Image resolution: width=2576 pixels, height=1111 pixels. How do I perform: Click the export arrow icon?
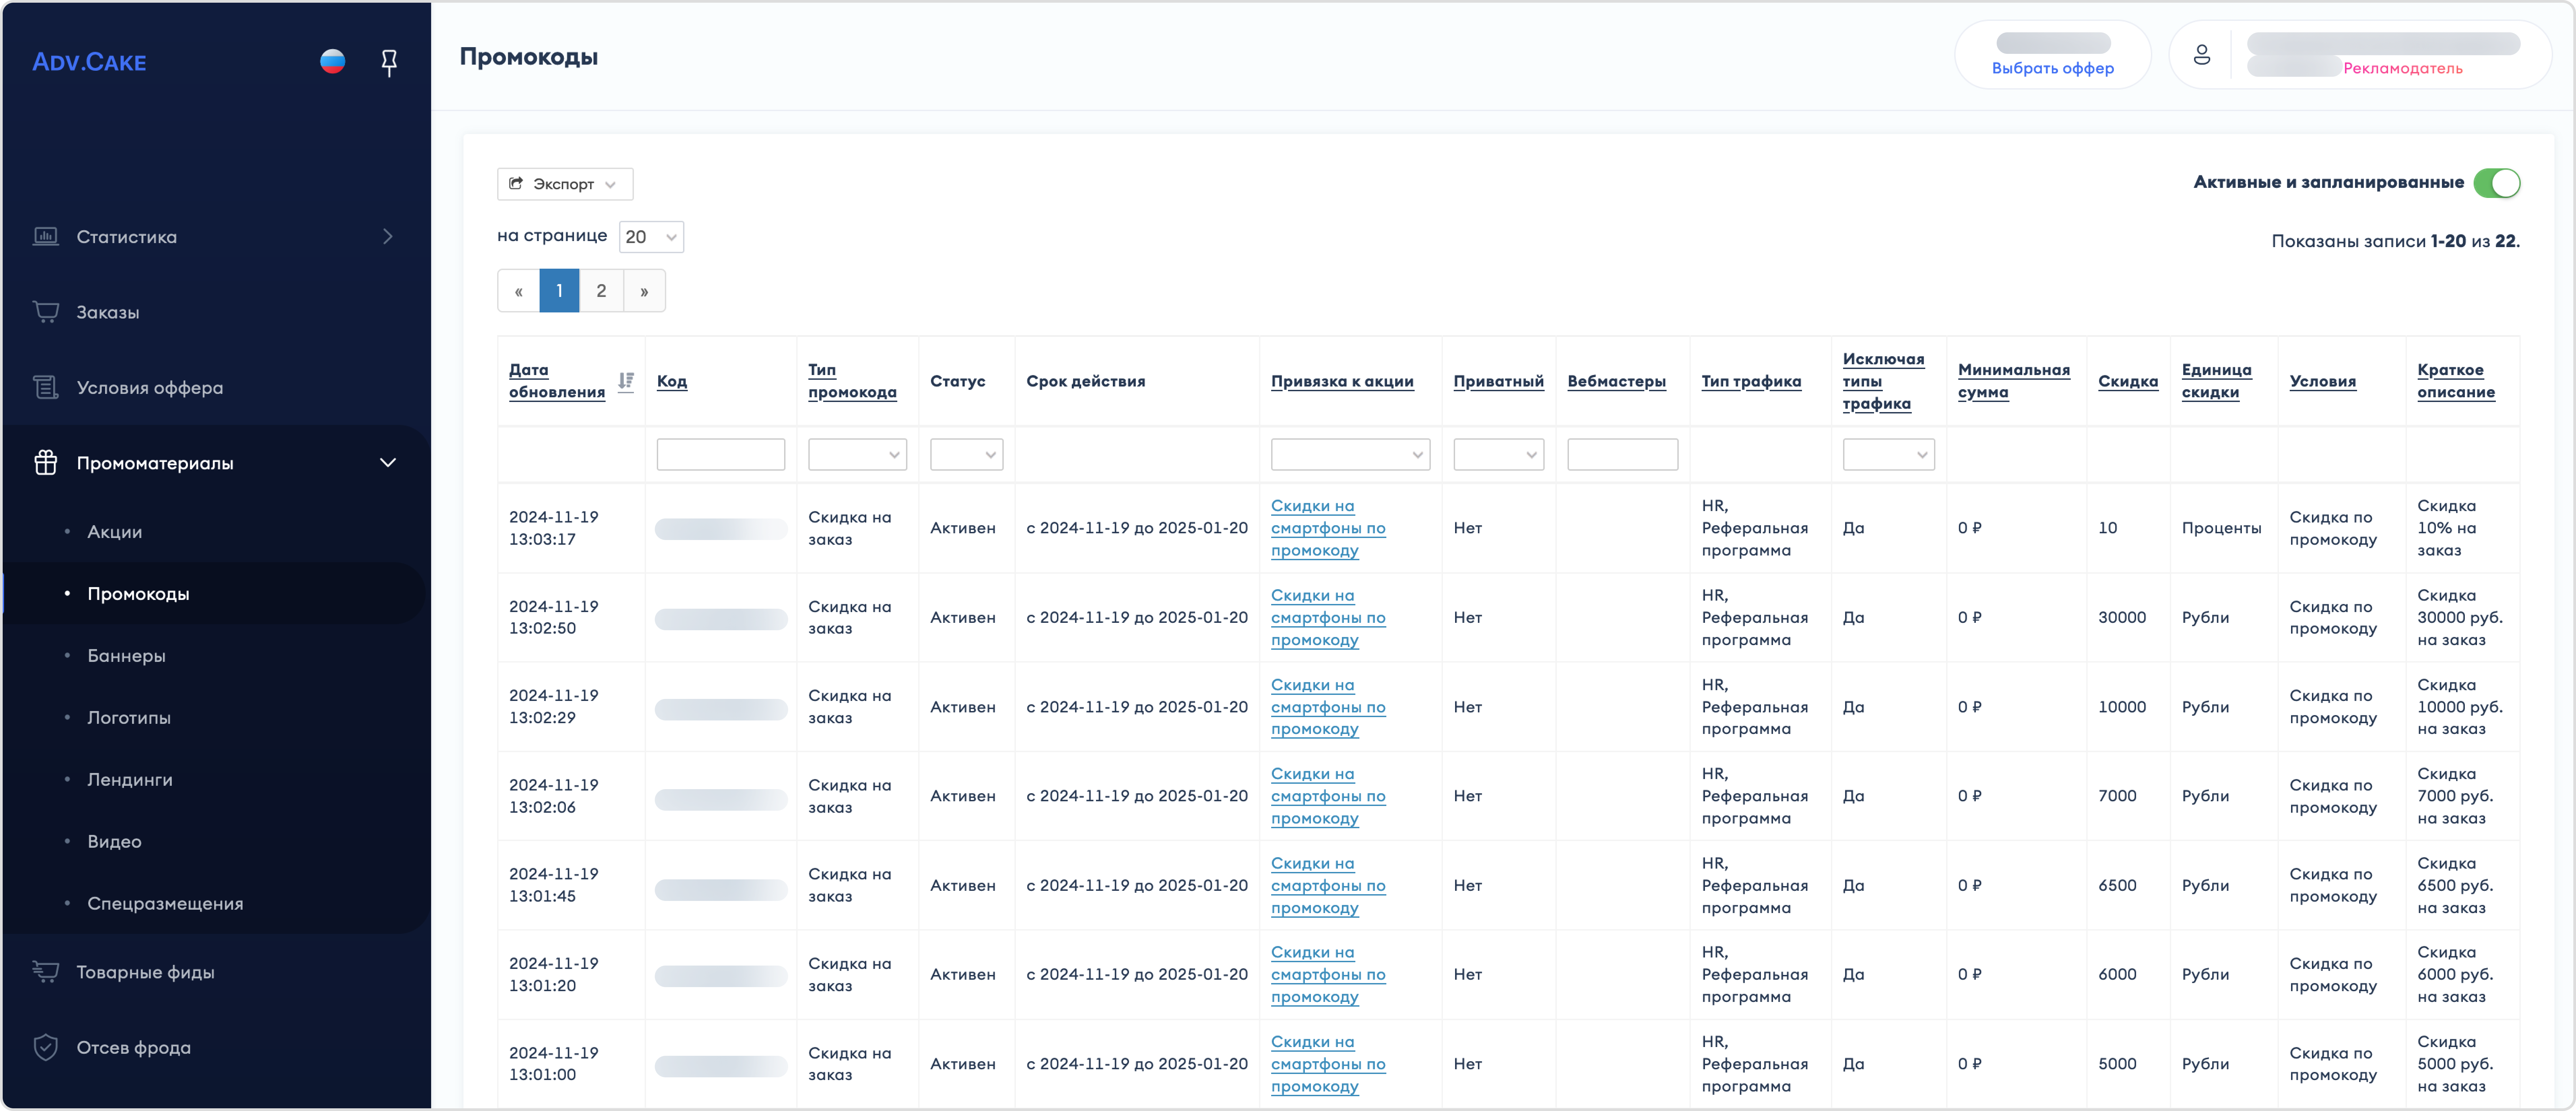[516, 184]
